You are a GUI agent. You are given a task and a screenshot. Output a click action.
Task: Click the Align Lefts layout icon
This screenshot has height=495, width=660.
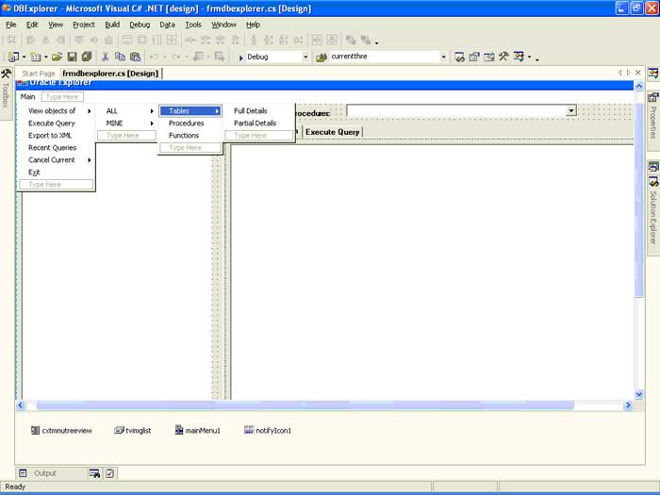pos(31,40)
